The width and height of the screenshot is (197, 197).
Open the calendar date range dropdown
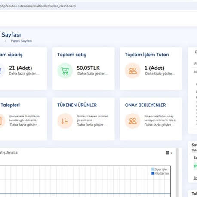pos(169,153)
